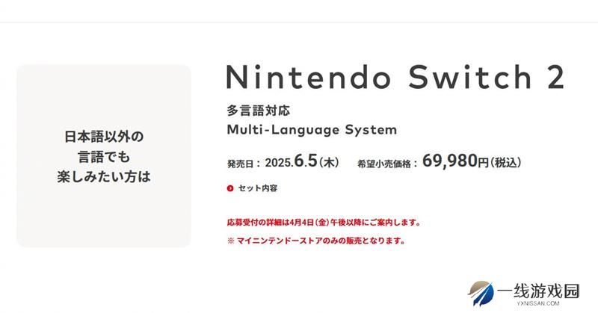Screen dimensions: 598x313
Task: Click the release date 2025.6.5(木)
Action: (x=302, y=161)
